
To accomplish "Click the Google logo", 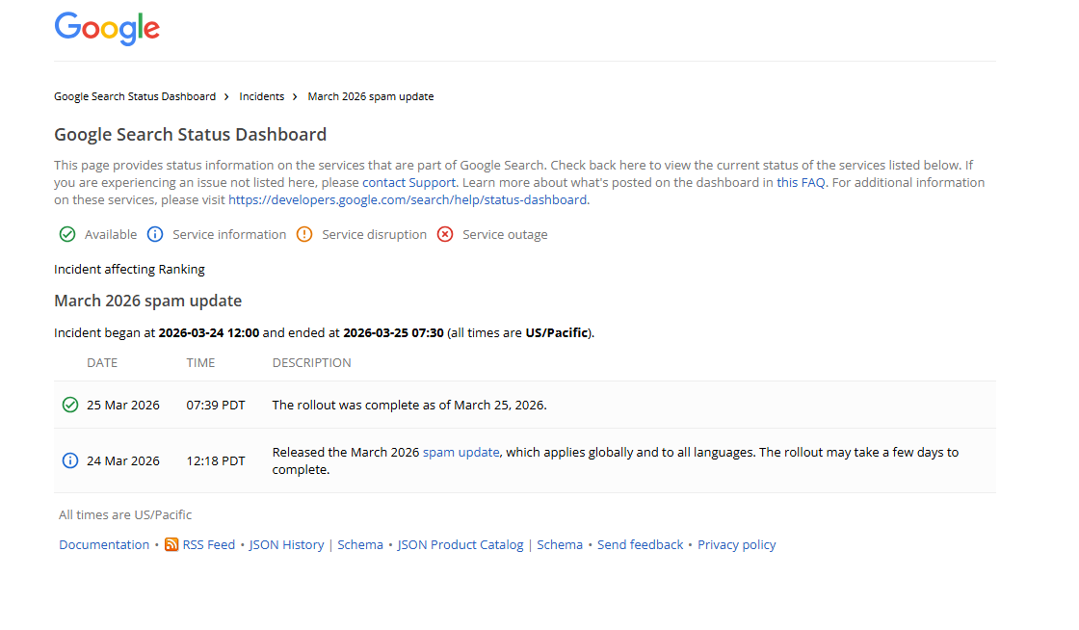I will 107,28.
